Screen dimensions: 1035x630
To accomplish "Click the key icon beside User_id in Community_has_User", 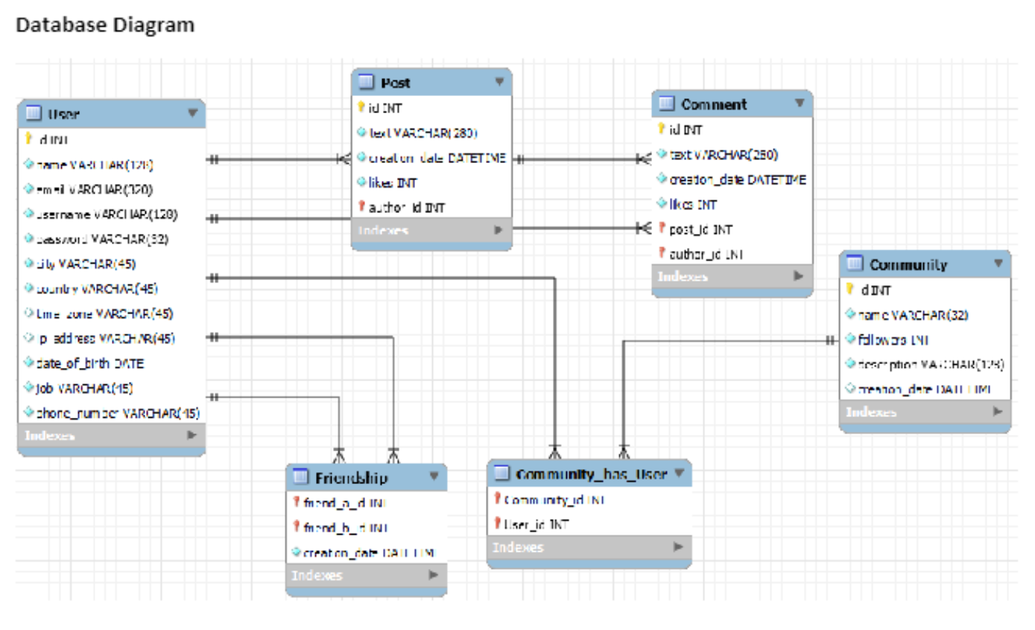I will [x=497, y=524].
